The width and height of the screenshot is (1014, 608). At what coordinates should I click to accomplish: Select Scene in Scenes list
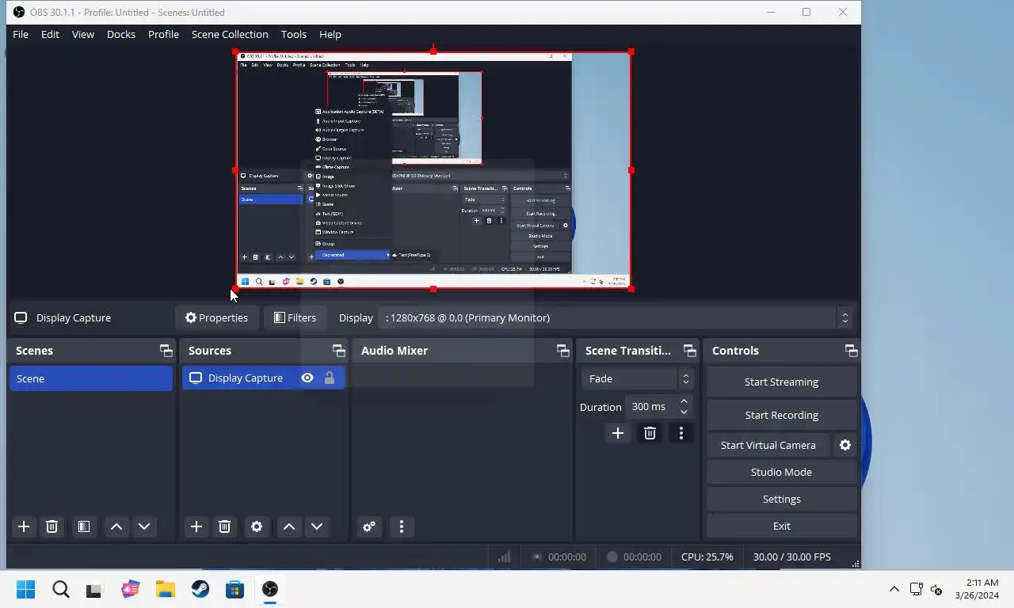coord(91,378)
